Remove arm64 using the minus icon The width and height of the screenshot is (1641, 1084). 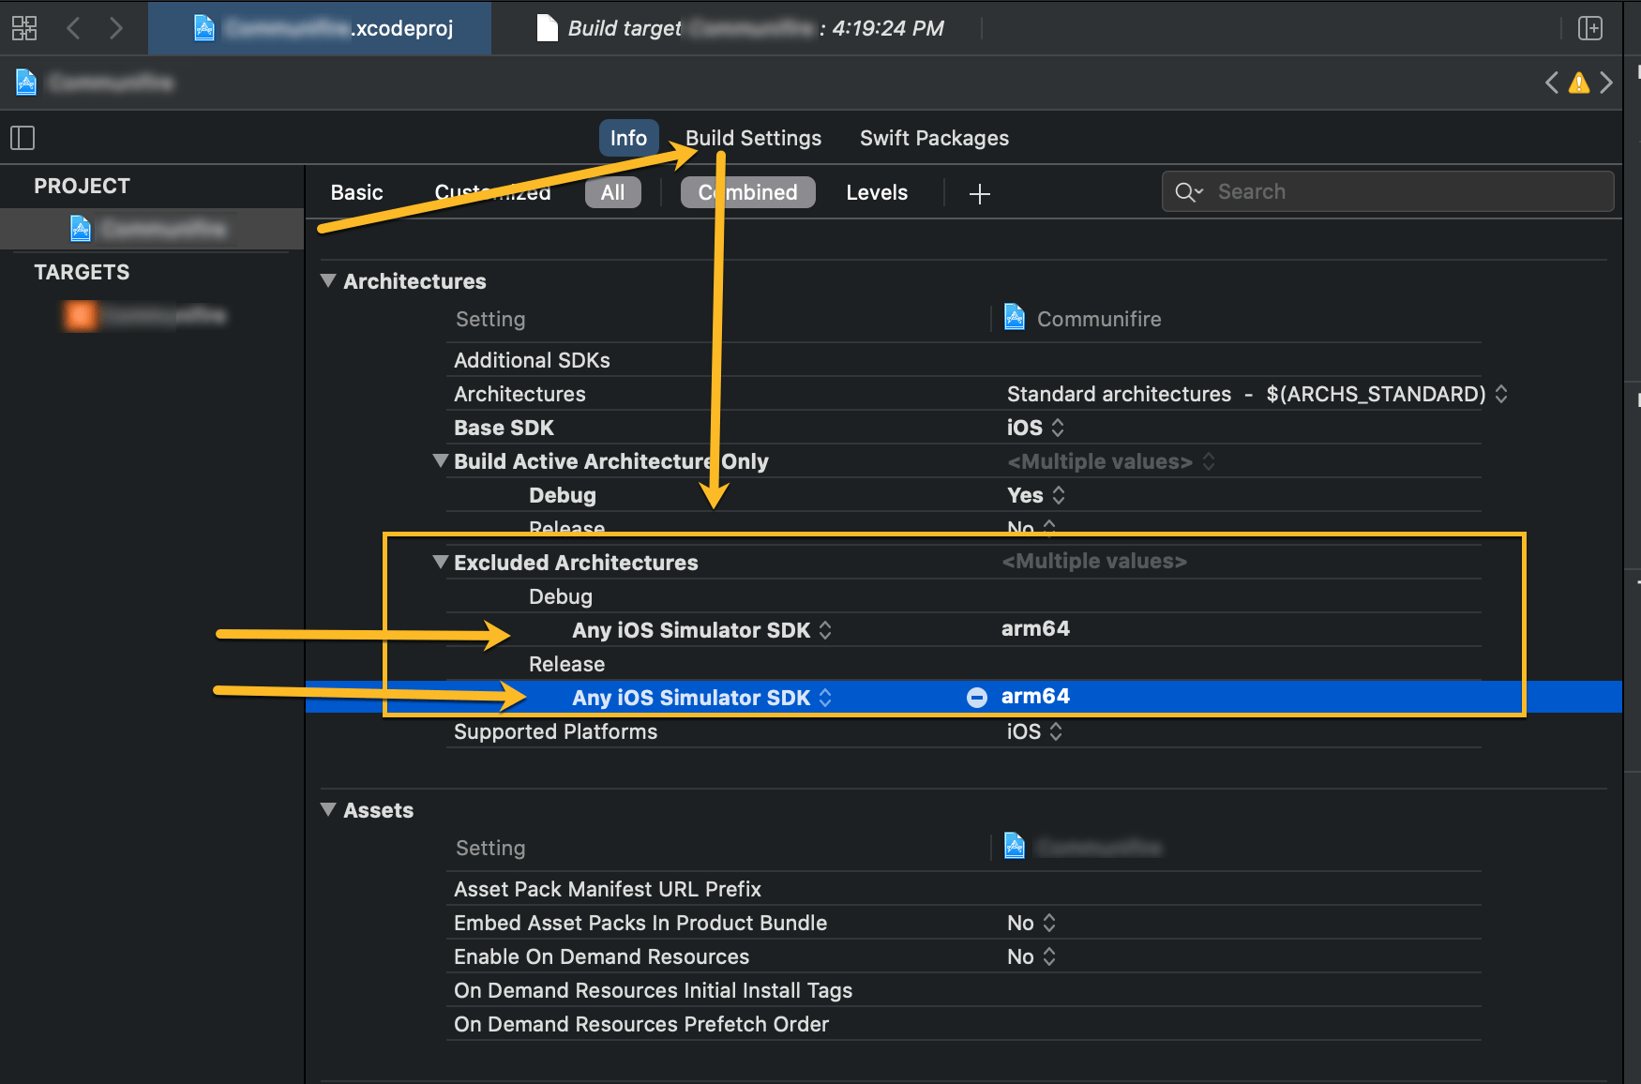(x=976, y=697)
